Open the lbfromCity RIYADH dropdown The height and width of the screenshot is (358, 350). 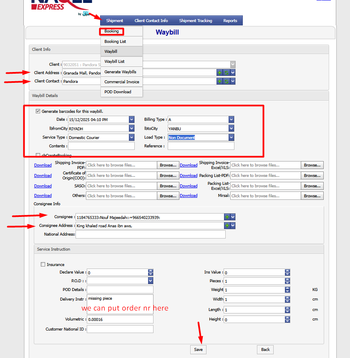(x=131, y=128)
